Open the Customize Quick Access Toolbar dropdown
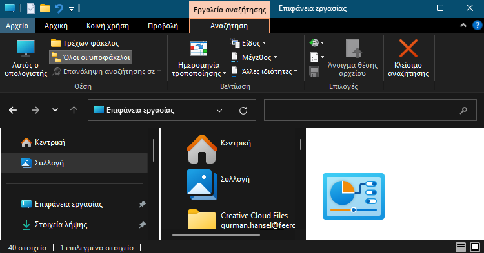 click(71, 9)
